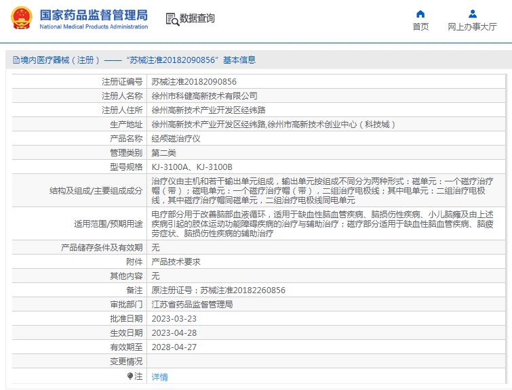
Task: Click the 生产地址 label
Action: pyautogui.click(x=126, y=124)
